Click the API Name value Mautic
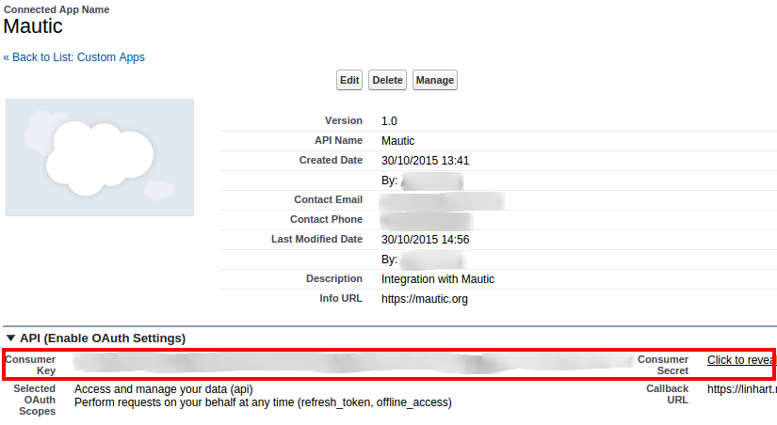Viewport: 777px width, 425px height. (397, 141)
